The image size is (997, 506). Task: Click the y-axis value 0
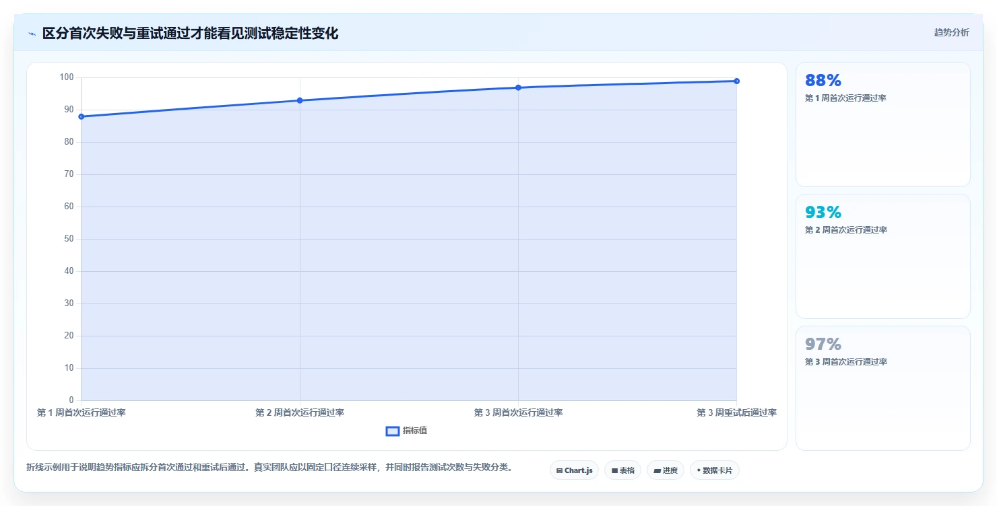coord(71,400)
